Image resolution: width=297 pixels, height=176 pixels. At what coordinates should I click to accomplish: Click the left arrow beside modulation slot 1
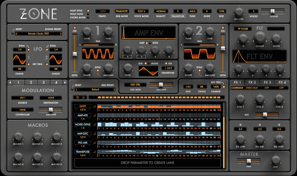point(10,82)
